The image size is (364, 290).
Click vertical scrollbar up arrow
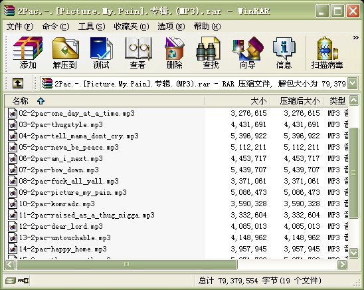354,100
